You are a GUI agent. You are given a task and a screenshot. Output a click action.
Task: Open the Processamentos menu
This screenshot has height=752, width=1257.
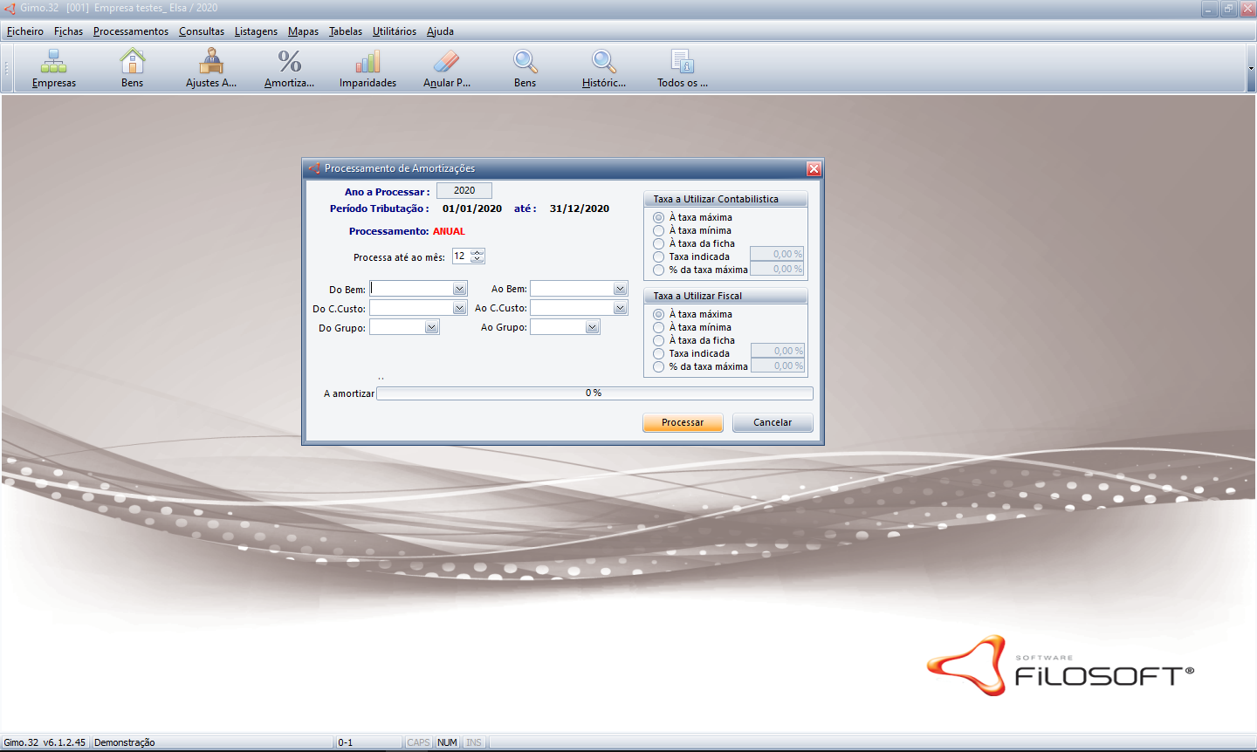click(131, 31)
